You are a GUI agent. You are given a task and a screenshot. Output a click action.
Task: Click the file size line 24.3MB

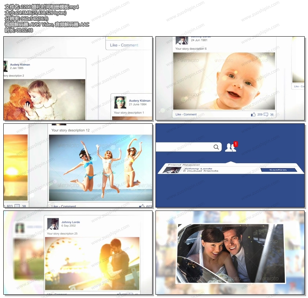click(35, 13)
